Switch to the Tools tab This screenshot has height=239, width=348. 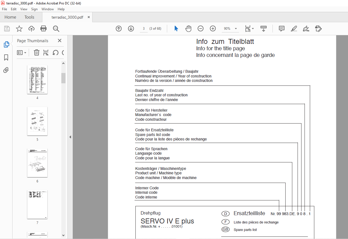point(29,17)
